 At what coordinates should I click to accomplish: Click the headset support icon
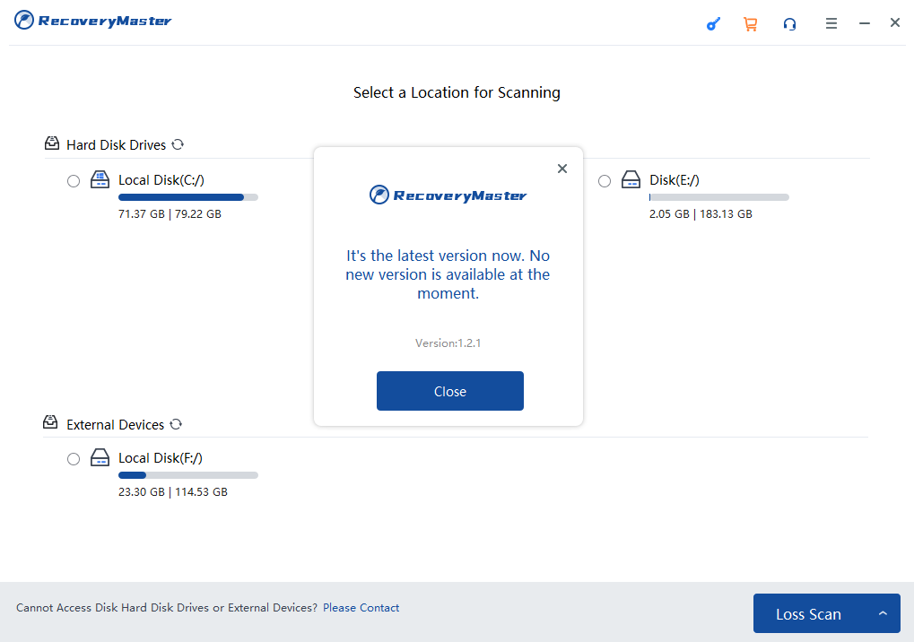(x=790, y=24)
